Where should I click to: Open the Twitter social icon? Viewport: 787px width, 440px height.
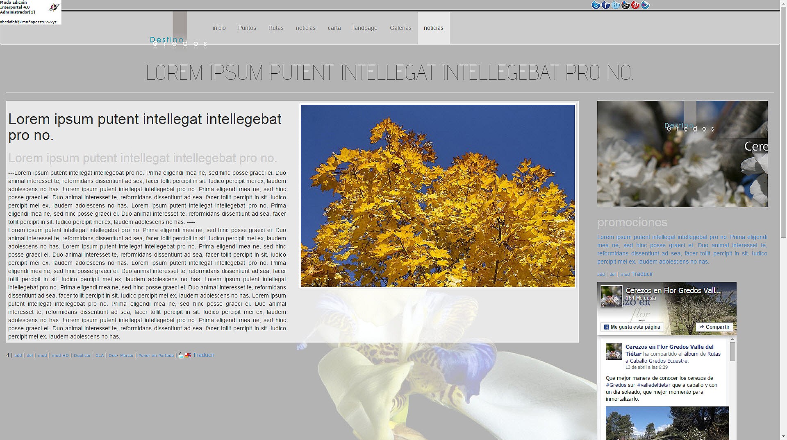point(596,5)
